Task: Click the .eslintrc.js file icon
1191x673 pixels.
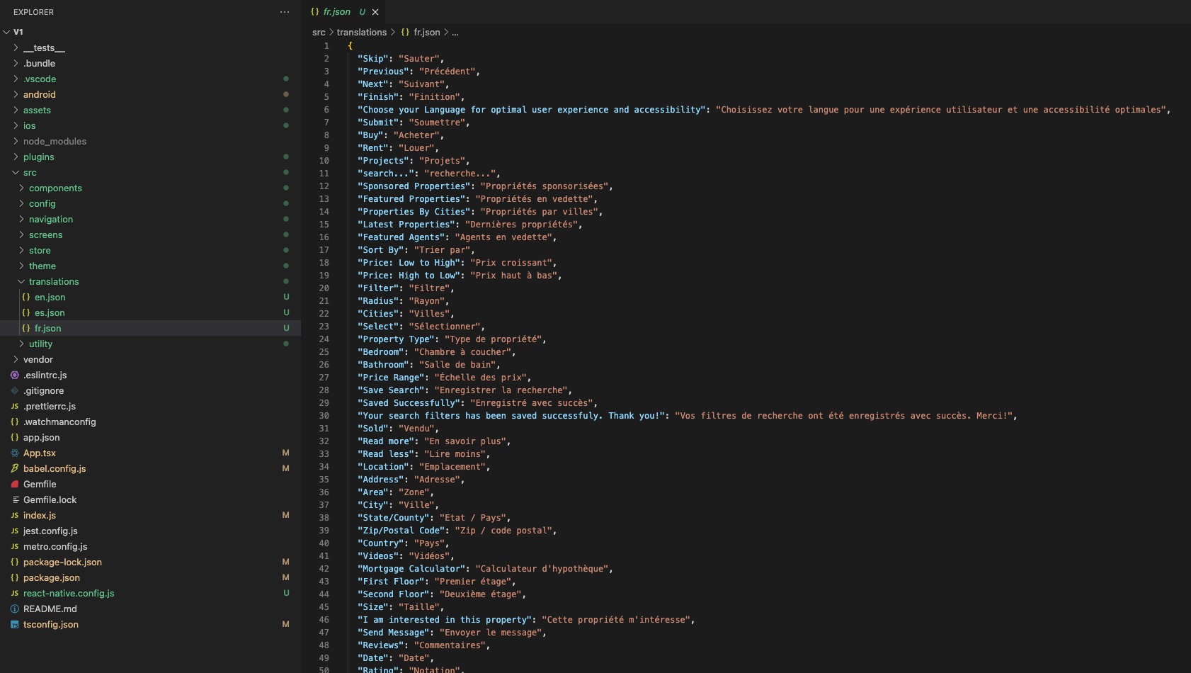Action: click(15, 375)
